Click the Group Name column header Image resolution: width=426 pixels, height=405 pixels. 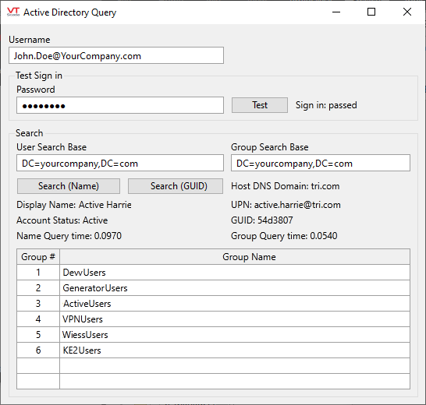[235, 256]
